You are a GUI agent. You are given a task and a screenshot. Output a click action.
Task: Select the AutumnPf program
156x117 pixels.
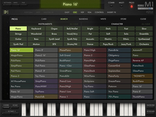pos(142,50)
